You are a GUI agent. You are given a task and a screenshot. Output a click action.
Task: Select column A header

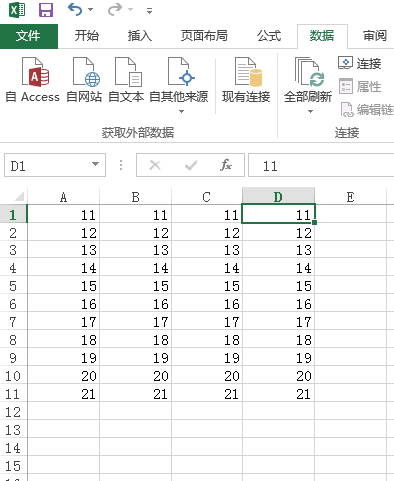pos(63,197)
